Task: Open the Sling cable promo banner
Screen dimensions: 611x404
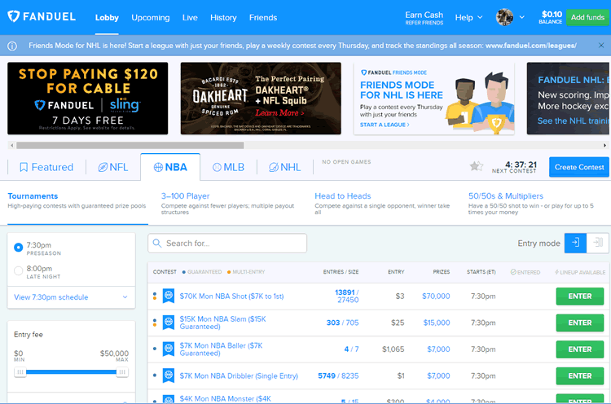Action: tap(88, 99)
